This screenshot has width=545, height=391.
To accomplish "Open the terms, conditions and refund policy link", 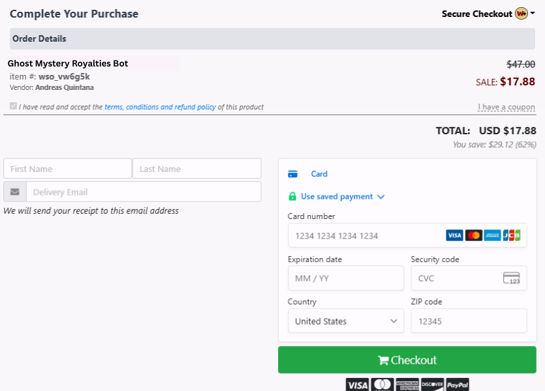I will point(160,107).
